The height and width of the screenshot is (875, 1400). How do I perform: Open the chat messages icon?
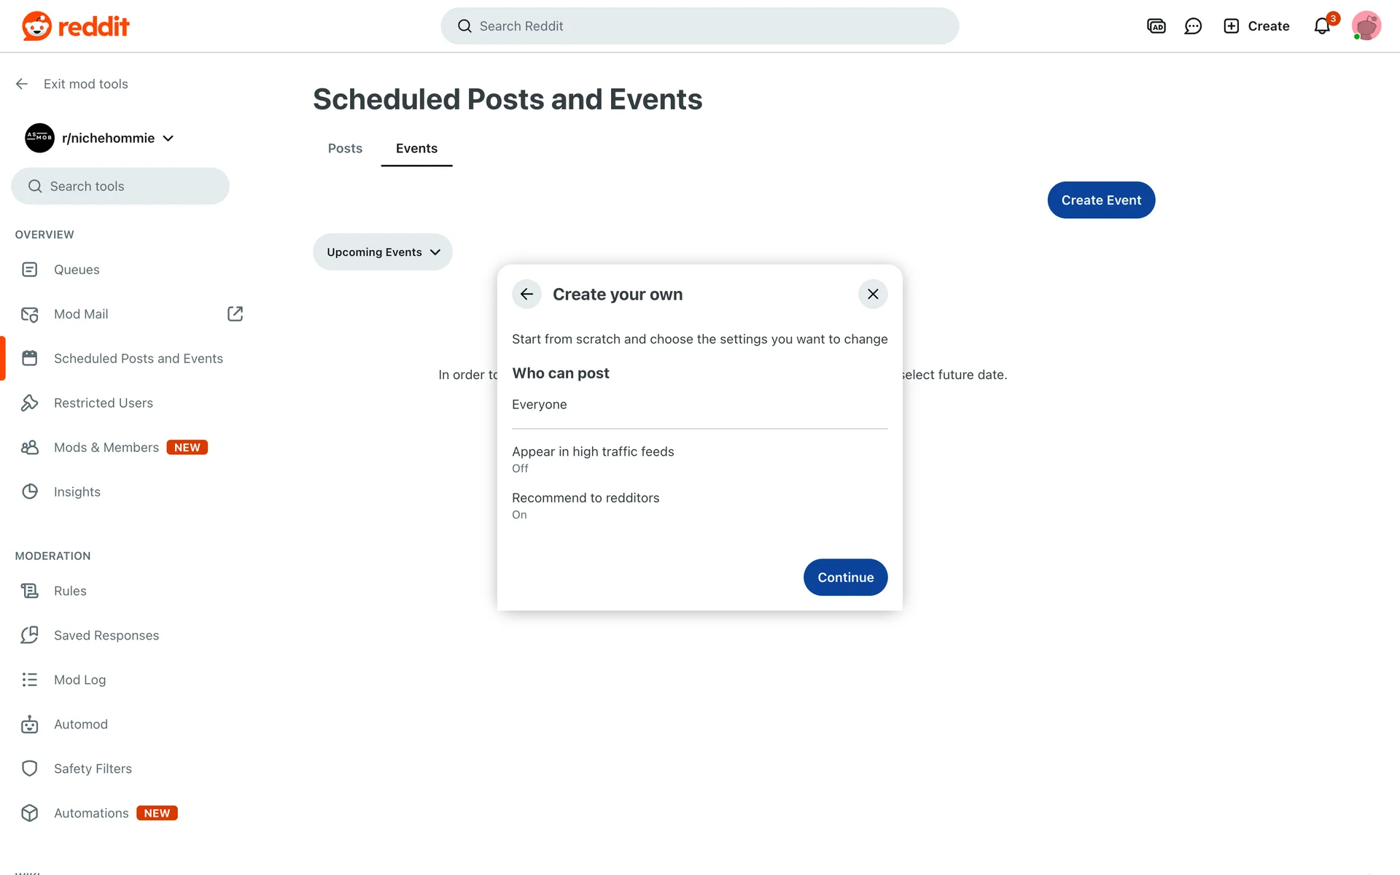click(x=1193, y=26)
